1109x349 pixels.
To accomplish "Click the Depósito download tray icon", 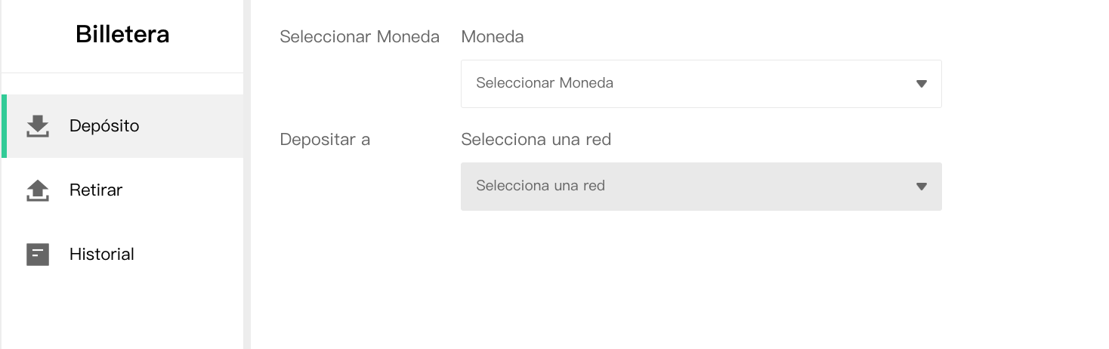I will pyautogui.click(x=38, y=126).
